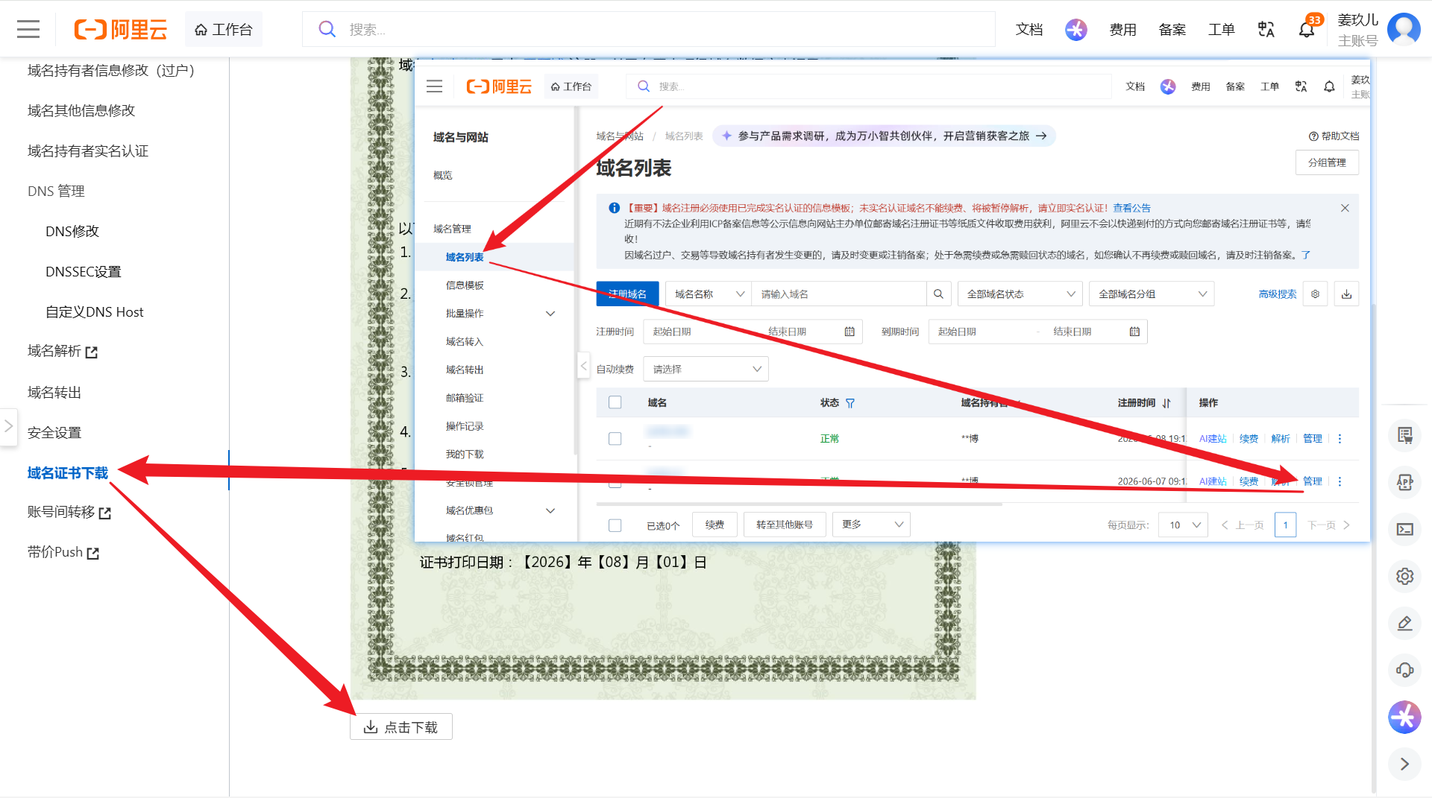Open the API tool icon in the right floating bar

[1405, 482]
